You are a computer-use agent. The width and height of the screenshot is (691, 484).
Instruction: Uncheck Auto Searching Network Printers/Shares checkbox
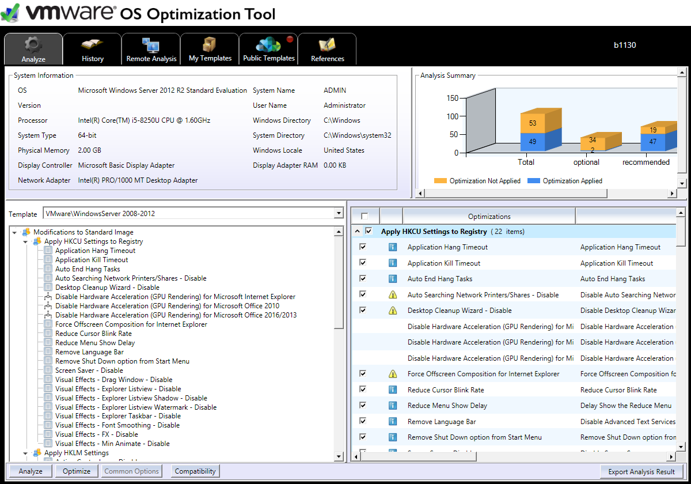tap(363, 294)
